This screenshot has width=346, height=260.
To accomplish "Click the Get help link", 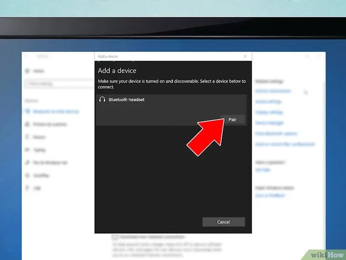I will coord(262,170).
